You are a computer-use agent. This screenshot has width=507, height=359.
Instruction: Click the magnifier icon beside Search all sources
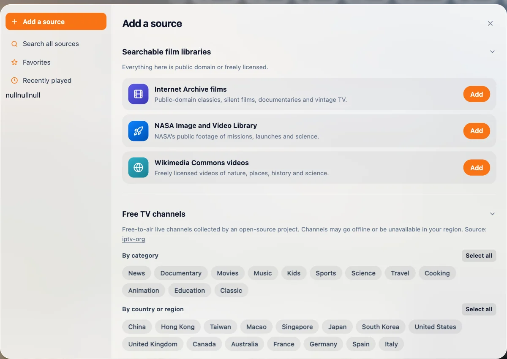[x=14, y=44]
